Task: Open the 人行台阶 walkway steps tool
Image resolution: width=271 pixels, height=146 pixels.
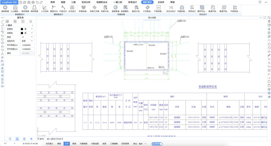Action: [45, 8]
